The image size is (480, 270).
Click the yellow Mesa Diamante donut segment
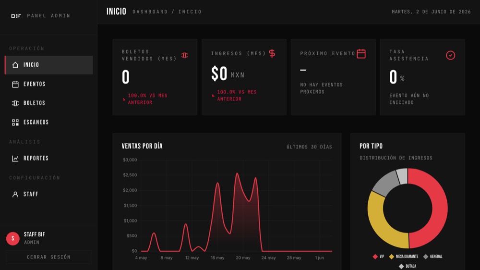[x=380, y=223]
